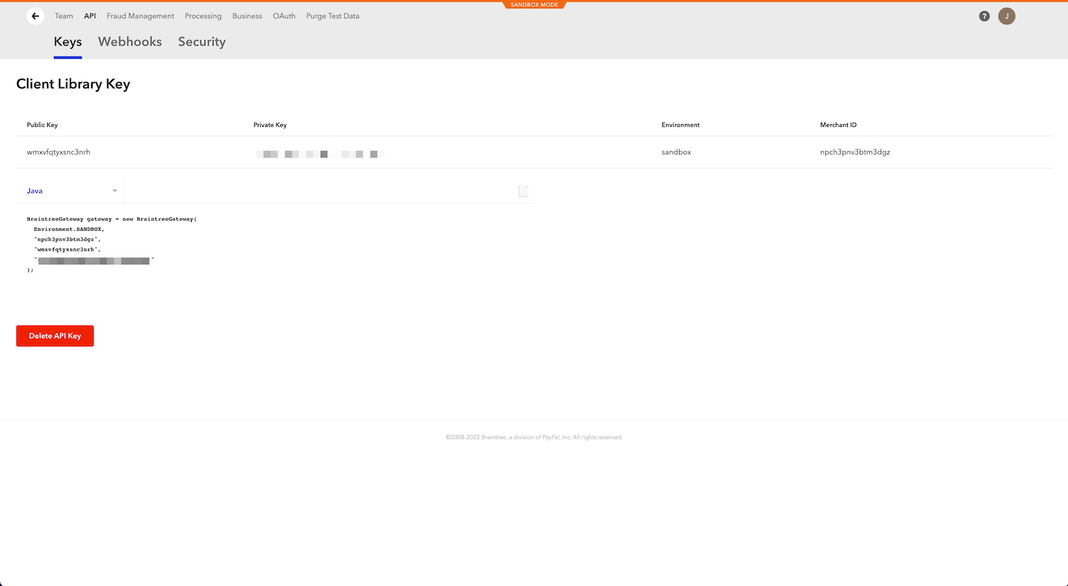This screenshot has height=586, width=1068.
Task: Click the Delete API Key button
Action: [x=55, y=336]
